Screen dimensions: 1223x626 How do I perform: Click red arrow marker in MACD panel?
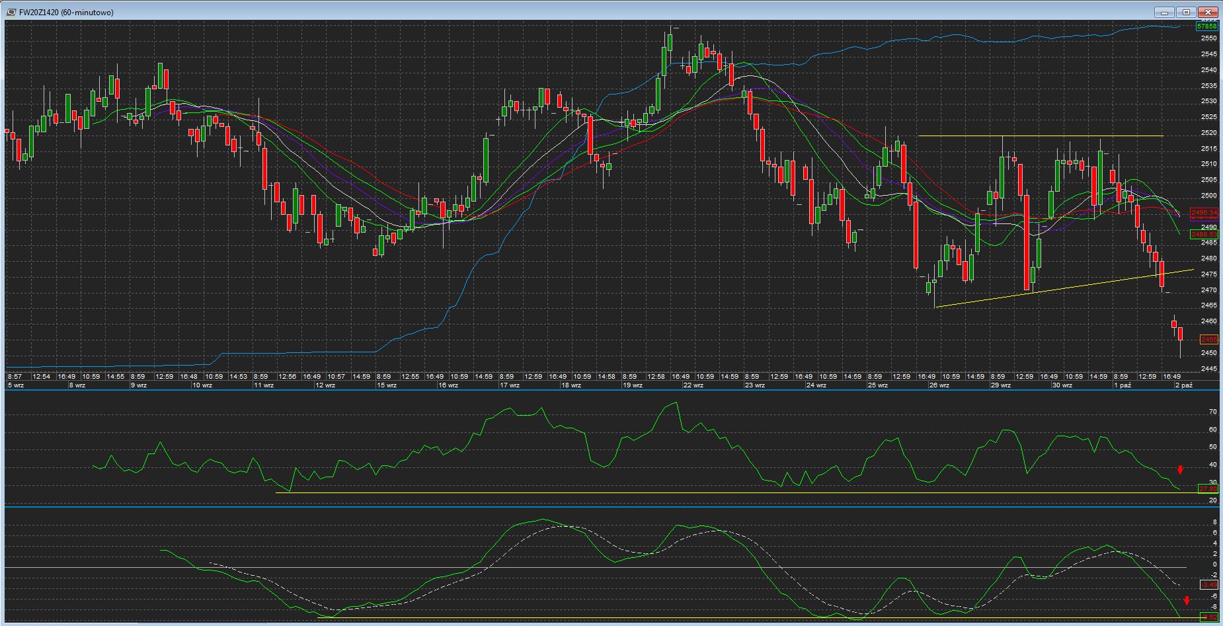click(1187, 601)
